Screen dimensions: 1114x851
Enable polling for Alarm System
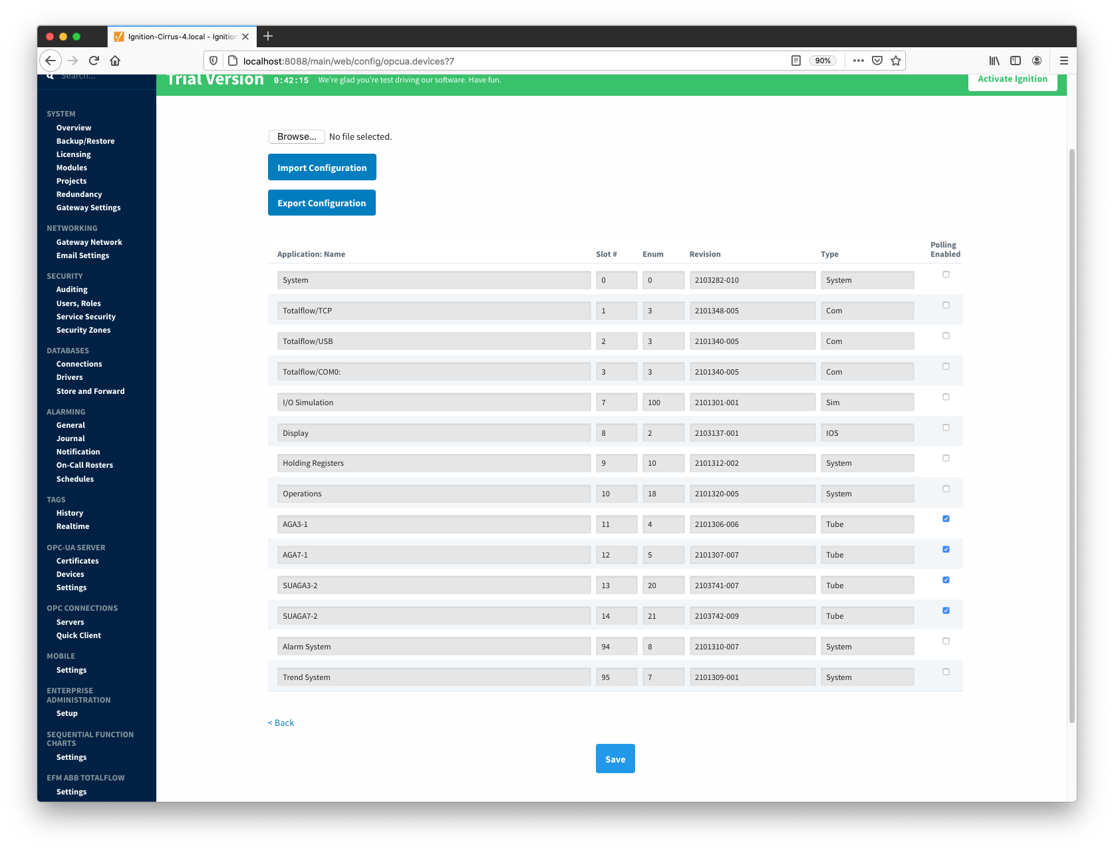pos(946,641)
